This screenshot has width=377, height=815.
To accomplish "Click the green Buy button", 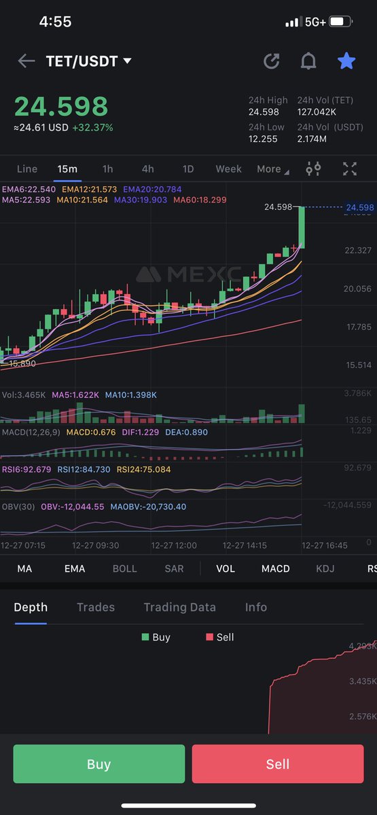I will (98, 764).
